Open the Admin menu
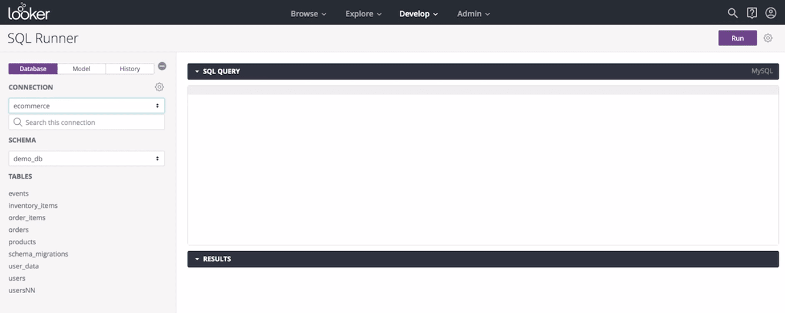 coord(474,14)
